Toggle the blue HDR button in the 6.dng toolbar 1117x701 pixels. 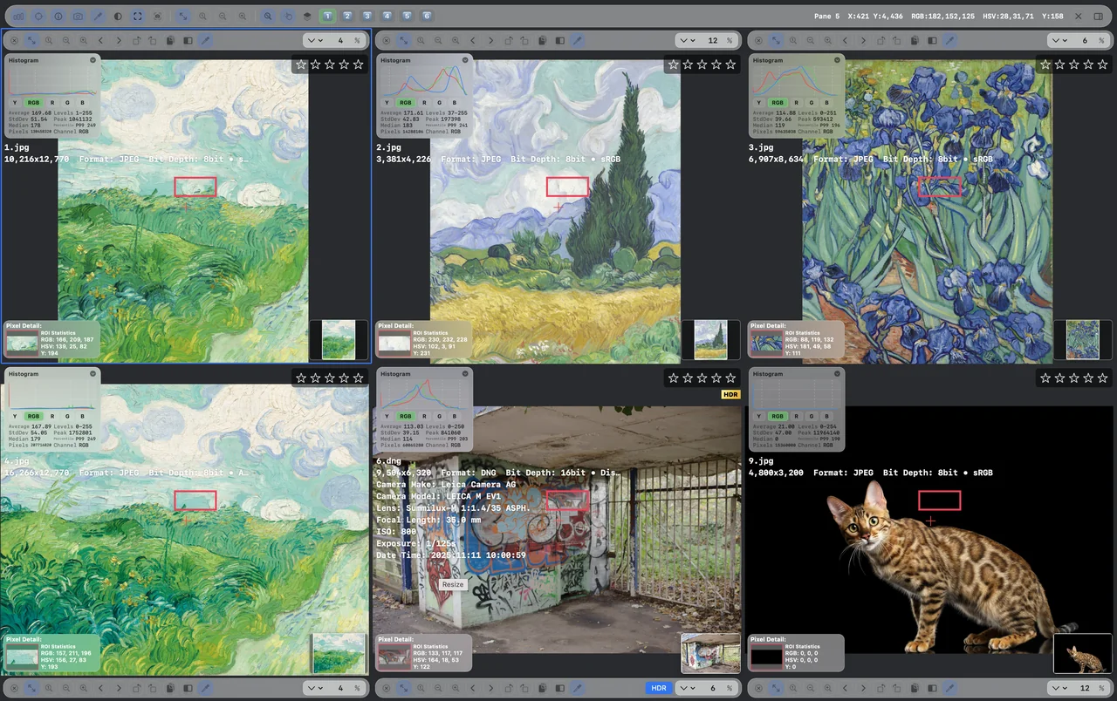click(x=659, y=688)
